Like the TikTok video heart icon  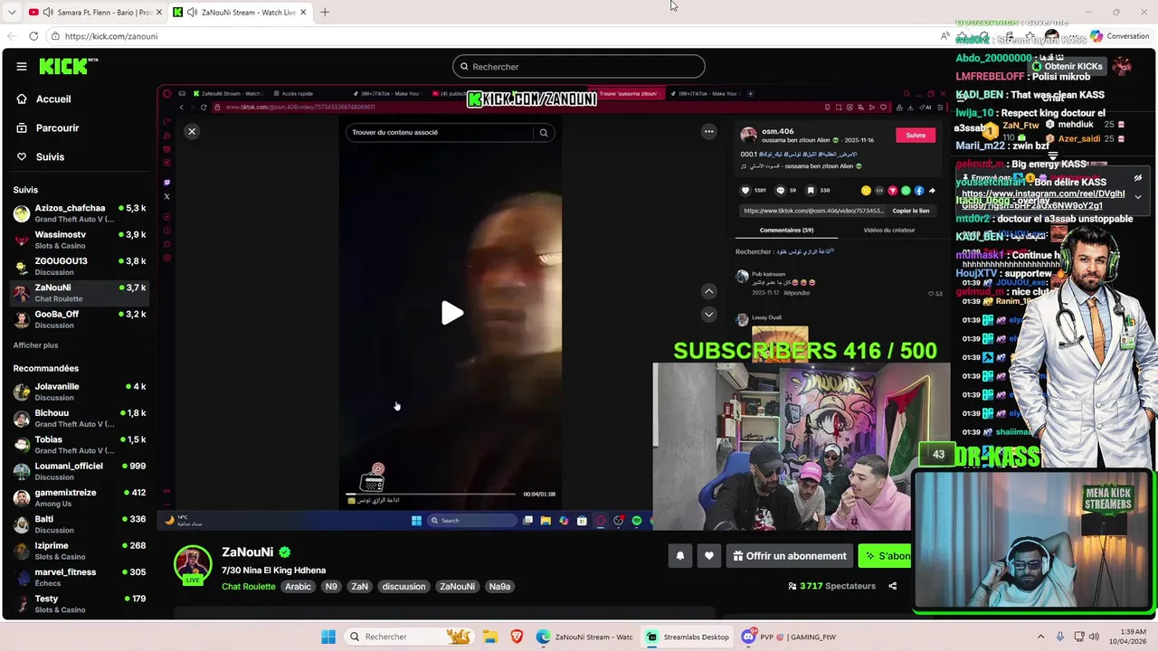pos(745,191)
